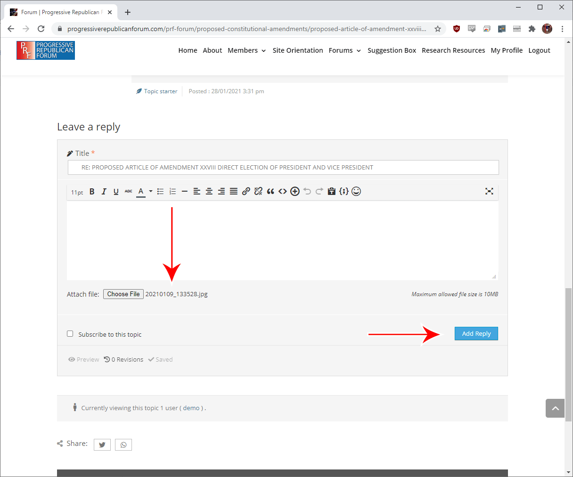The height and width of the screenshot is (477, 573).
Task: Bookmark this page with the star icon
Action: point(438,29)
